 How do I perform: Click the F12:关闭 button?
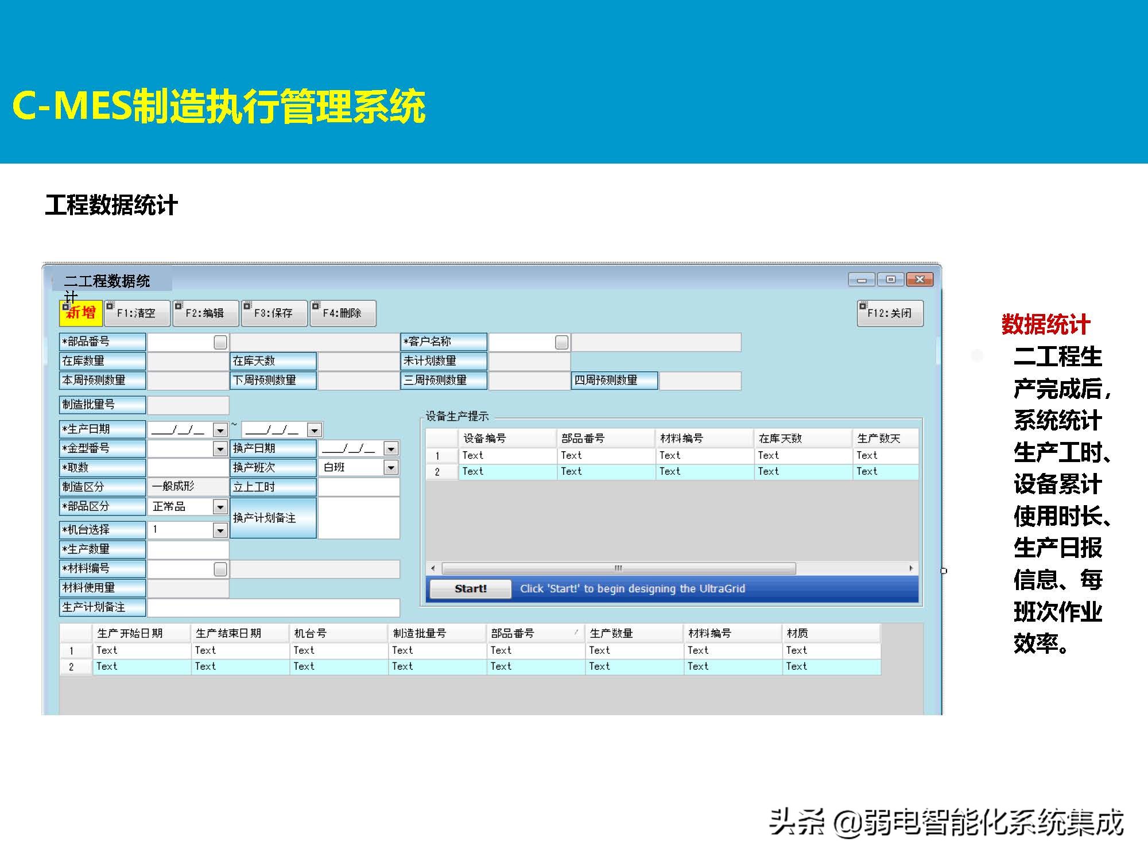point(890,313)
